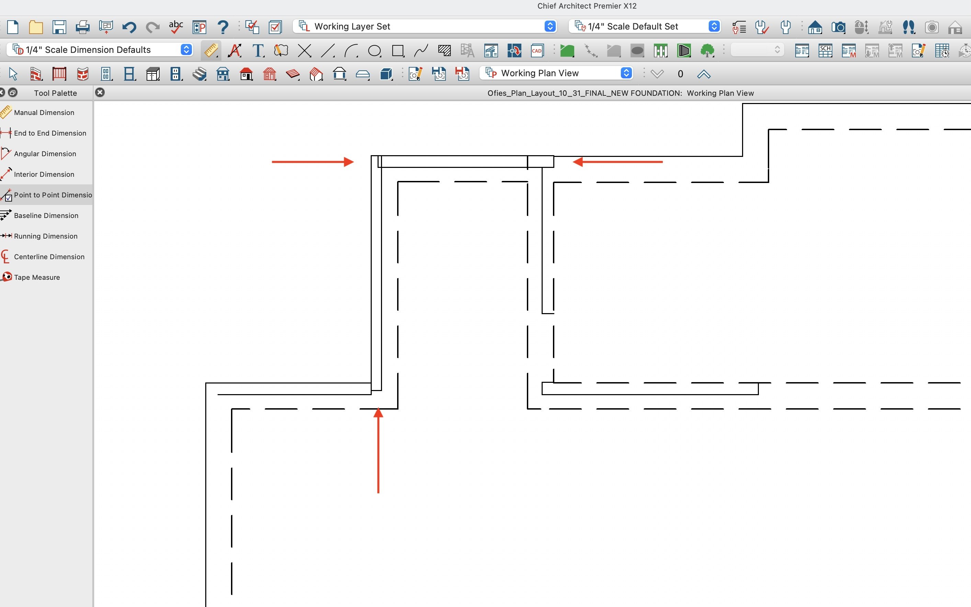The width and height of the screenshot is (971, 607).
Task: Toggle the Plan Check checkmark icon
Action: click(275, 27)
